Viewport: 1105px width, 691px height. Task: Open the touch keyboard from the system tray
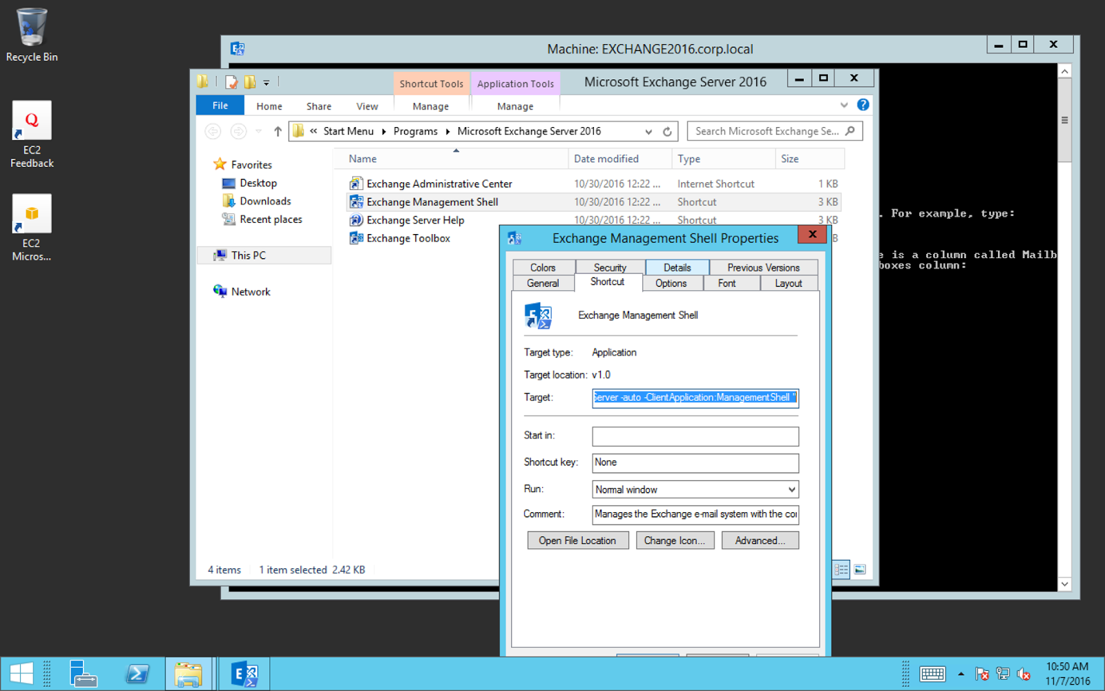pos(932,673)
